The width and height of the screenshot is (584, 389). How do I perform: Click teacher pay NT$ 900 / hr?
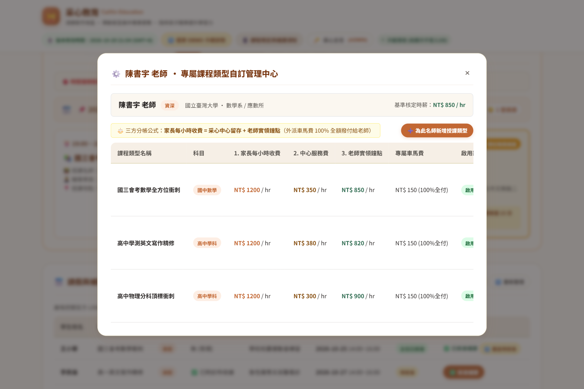358,296
